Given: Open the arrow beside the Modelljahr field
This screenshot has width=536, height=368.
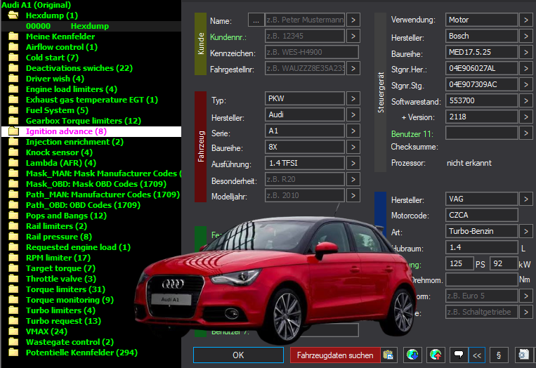Looking at the screenshot, I should tap(353, 195).
